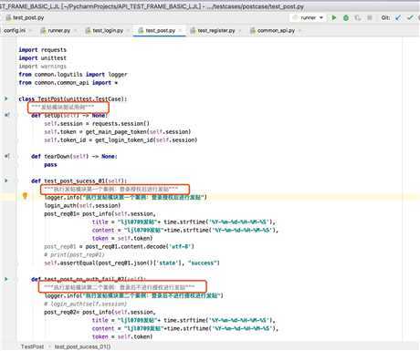420x351 pixels.
Task: Click 'from common.logutils import logger' line
Action: point(73,74)
